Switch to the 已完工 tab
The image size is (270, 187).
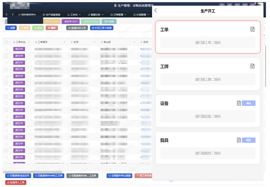coord(91,21)
